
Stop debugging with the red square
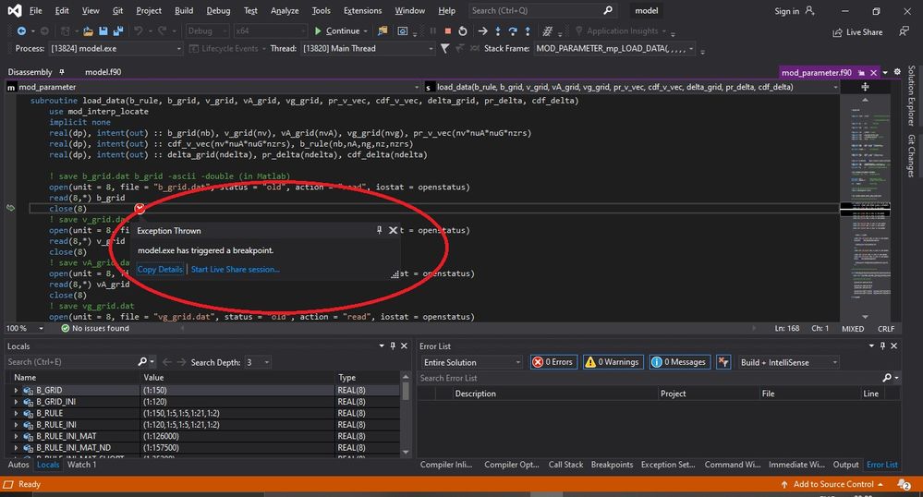click(448, 31)
